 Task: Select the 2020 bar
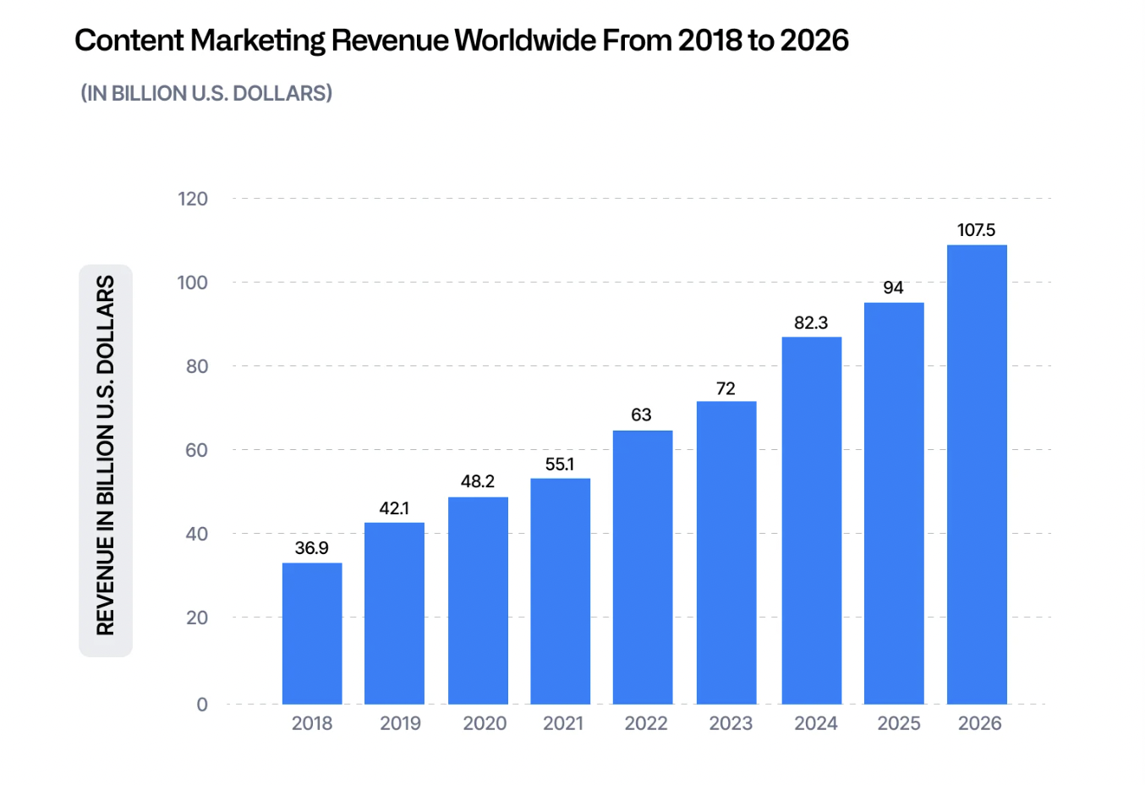[478, 601]
